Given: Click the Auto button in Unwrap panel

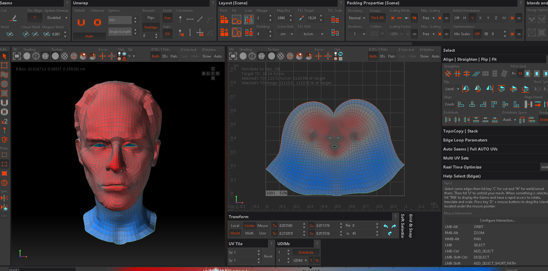Looking at the screenshot, I should tap(89, 36).
